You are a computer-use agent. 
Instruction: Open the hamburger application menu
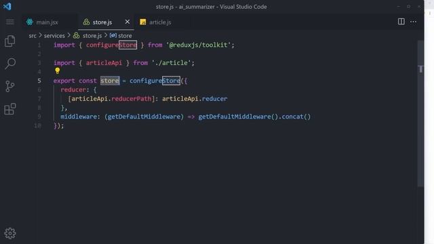[x=10, y=22]
